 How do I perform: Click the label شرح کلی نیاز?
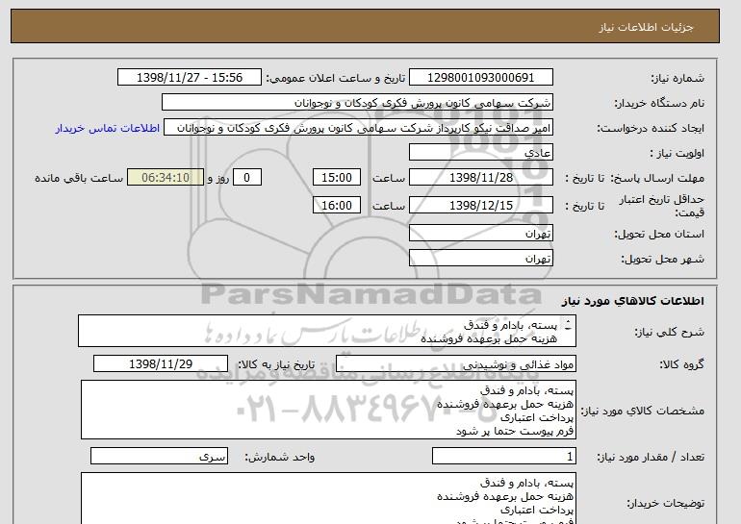coord(669,332)
